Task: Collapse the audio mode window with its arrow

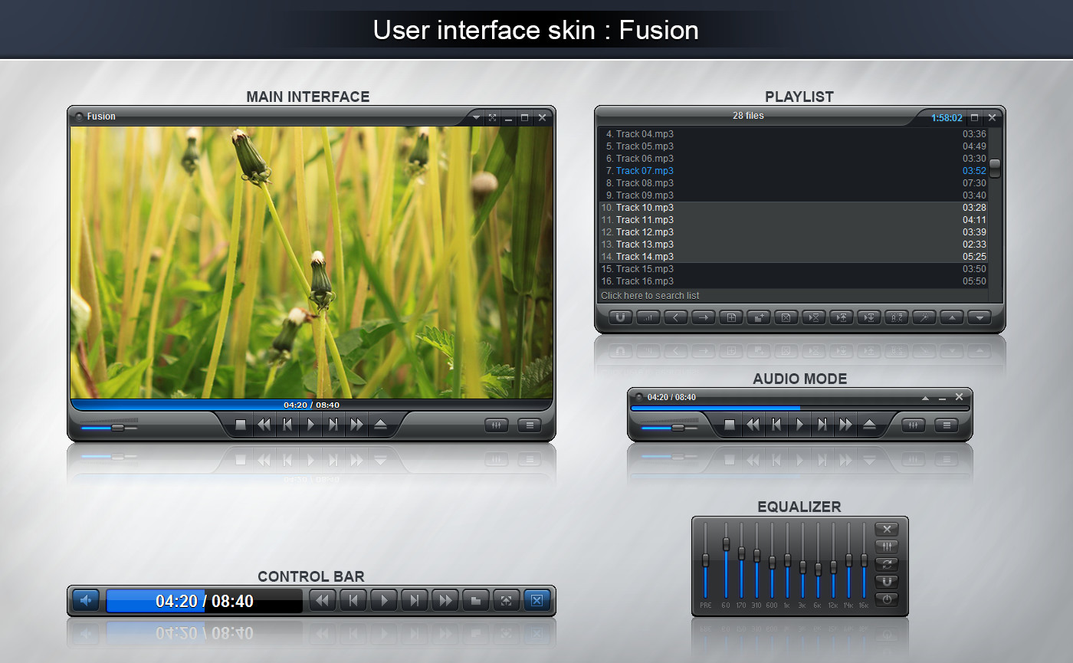Action: pos(925,397)
